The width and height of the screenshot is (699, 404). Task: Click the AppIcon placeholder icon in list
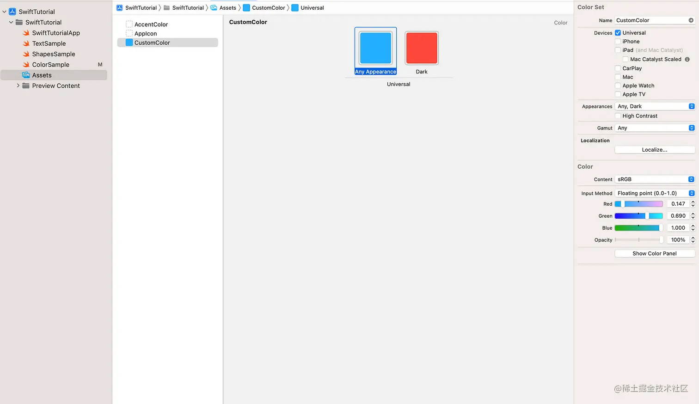[129, 33]
